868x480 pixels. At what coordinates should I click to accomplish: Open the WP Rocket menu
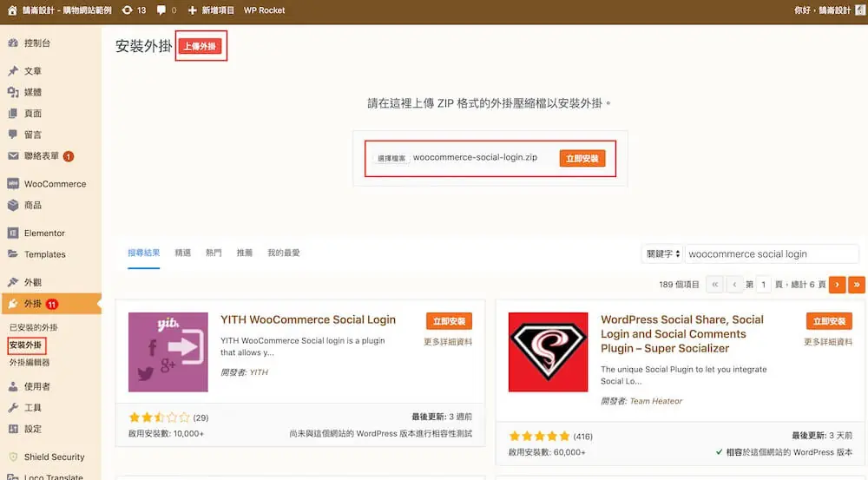click(x=264, y=10)
